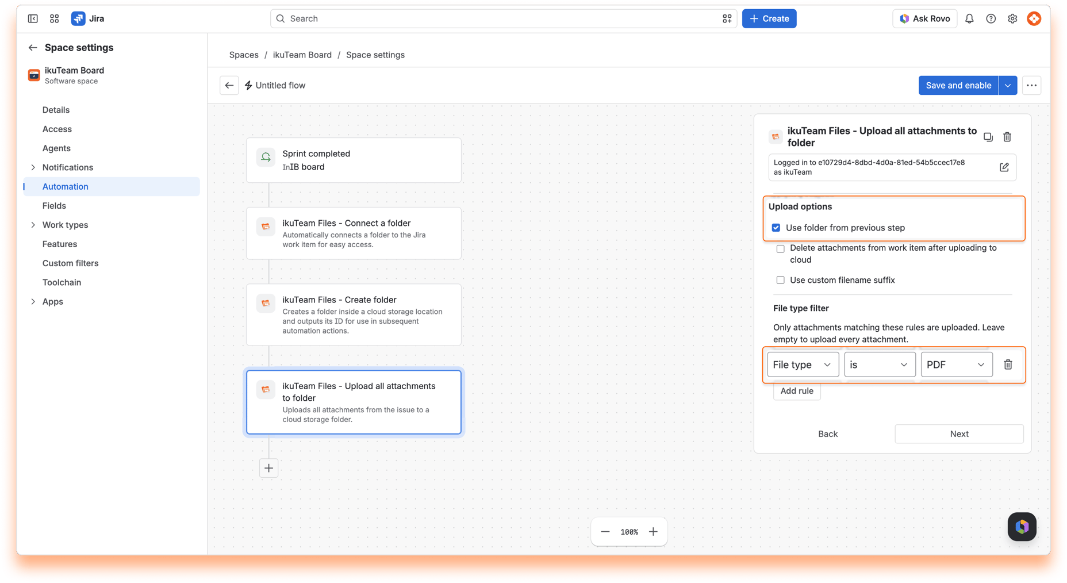Open the 'is' operator dropdown
The height and width of the screenshot is (583, 1067).
click(x=880, y=365)
